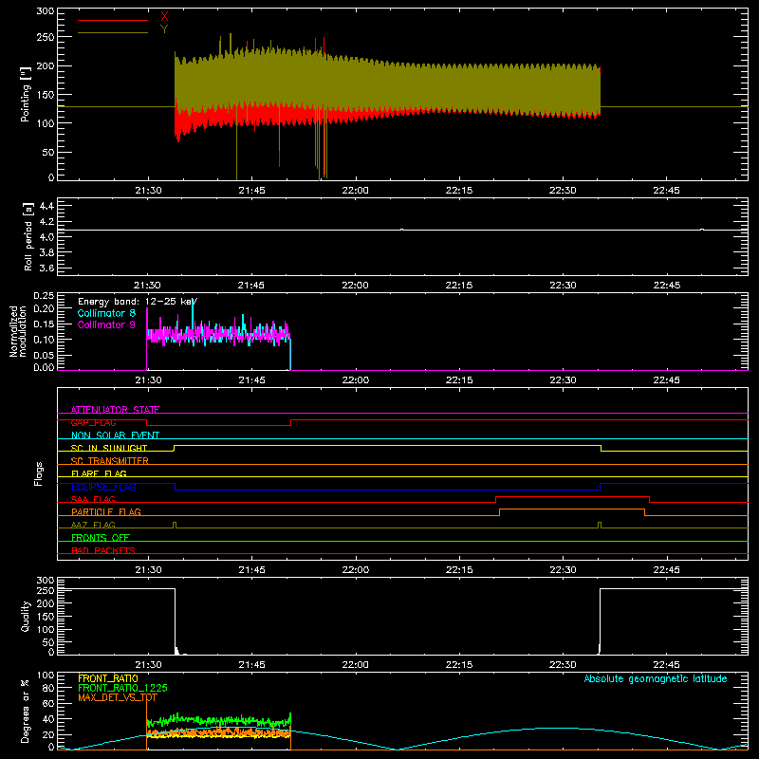Click the ATTENUATOR_STATE flag label

coord(115,410)
